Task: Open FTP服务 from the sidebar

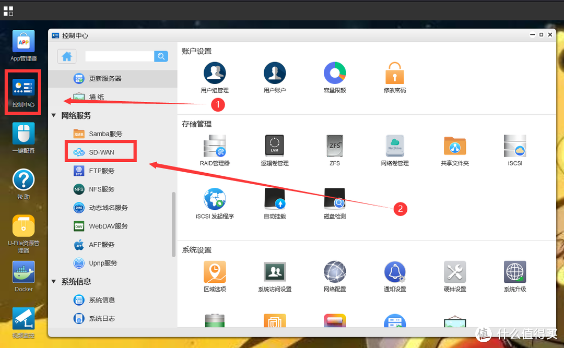Action: [101, 171]
